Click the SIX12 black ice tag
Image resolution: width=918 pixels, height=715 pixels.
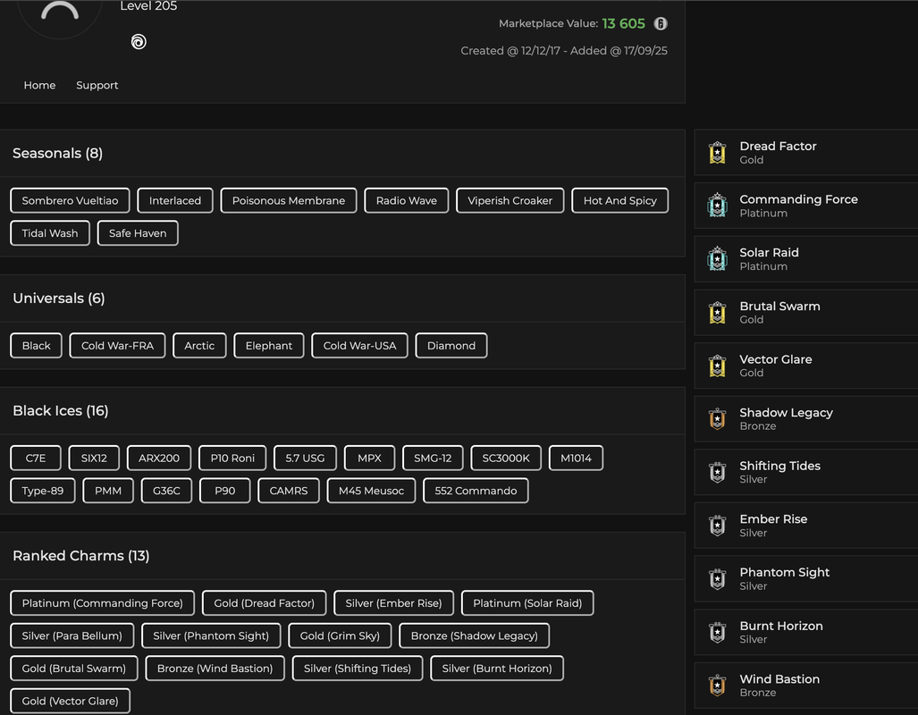(94, 458)
